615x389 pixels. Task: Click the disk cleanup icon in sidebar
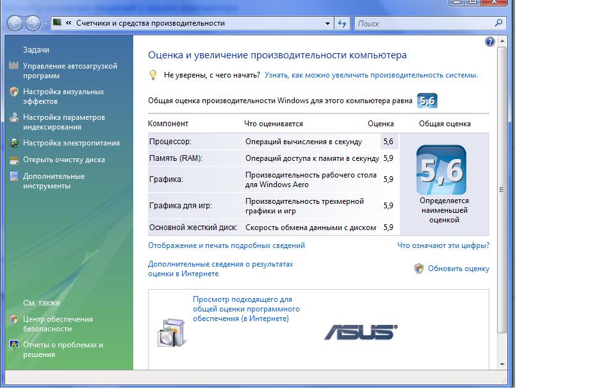14,160
